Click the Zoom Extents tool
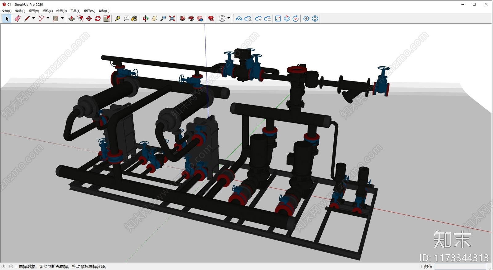 pyautogui.click(x=172, y=19)
